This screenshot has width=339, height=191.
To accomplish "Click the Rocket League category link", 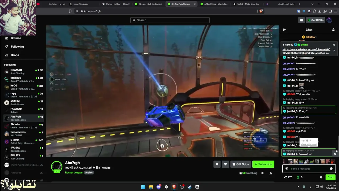I will [x=74, y=172].
